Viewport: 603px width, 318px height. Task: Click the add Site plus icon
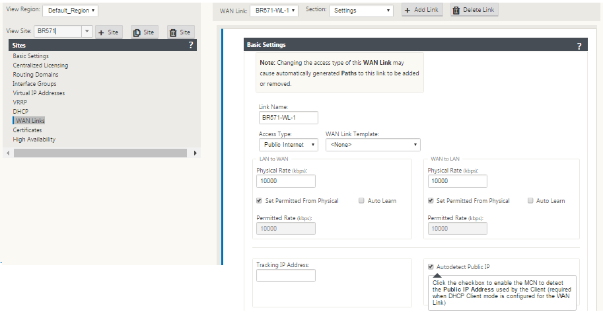pos(102,32)
